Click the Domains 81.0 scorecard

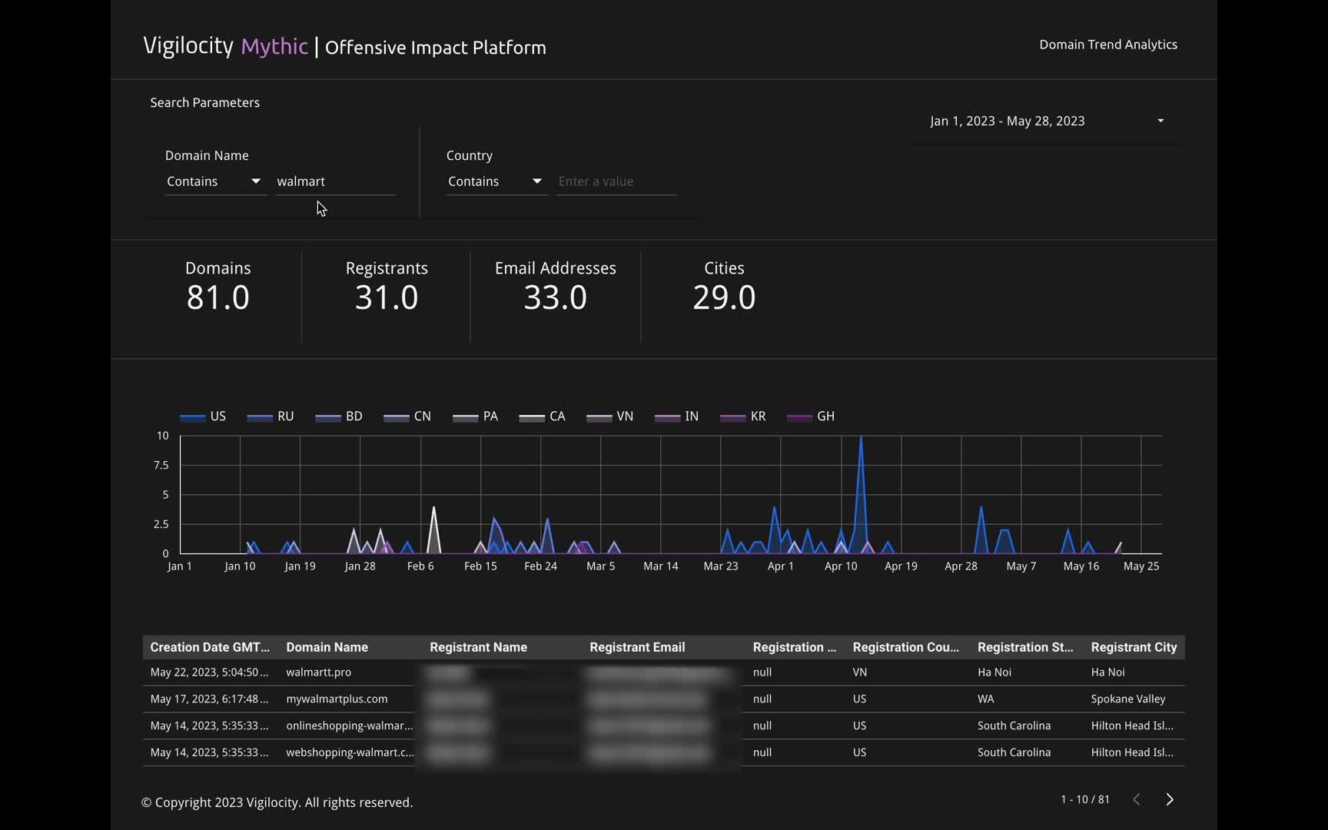click(217, 288)
